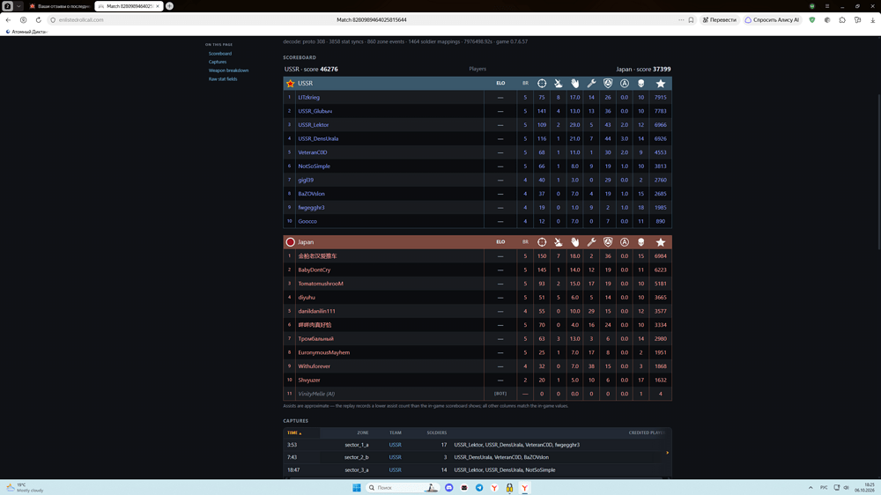The image size is (881, 495).
Task: Open player NotSoSimple profile link
Action: 314,166
